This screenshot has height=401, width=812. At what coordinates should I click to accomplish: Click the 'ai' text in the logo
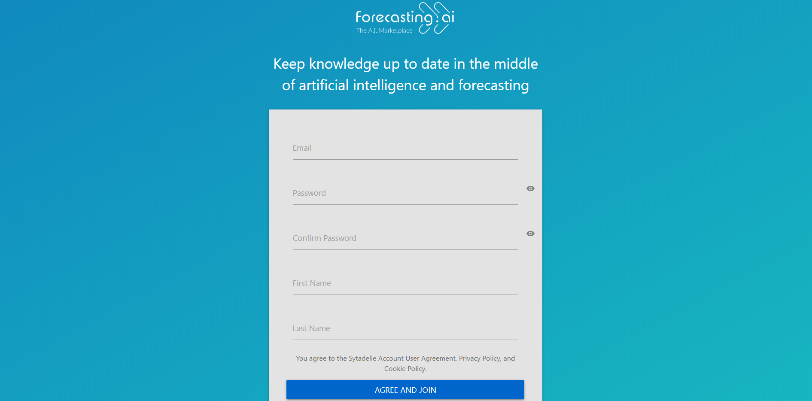pyautogui.click(x=448, y=17)
